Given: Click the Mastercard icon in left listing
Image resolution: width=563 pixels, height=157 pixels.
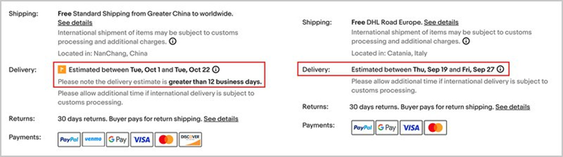Looking at the screenshot, I should click(x=166, y=139).
